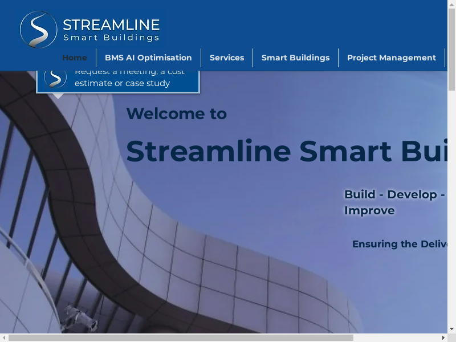The width and height of the screenshot is (456, 342).
Task: Click the Streamline S logo emblem in header
Action: pyautogui.click(x=39, y=30)
